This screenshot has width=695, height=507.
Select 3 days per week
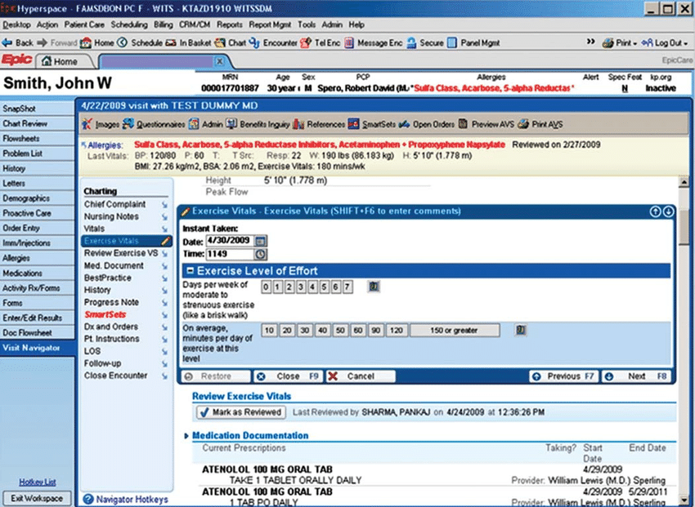(x=301, y=287)
